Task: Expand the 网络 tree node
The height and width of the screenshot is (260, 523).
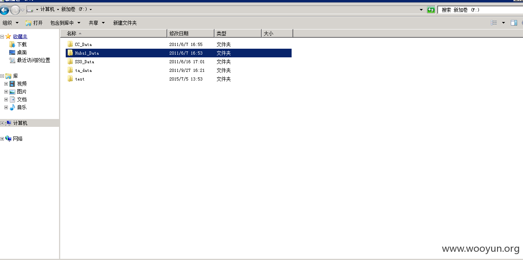Action: click(2, 139)
